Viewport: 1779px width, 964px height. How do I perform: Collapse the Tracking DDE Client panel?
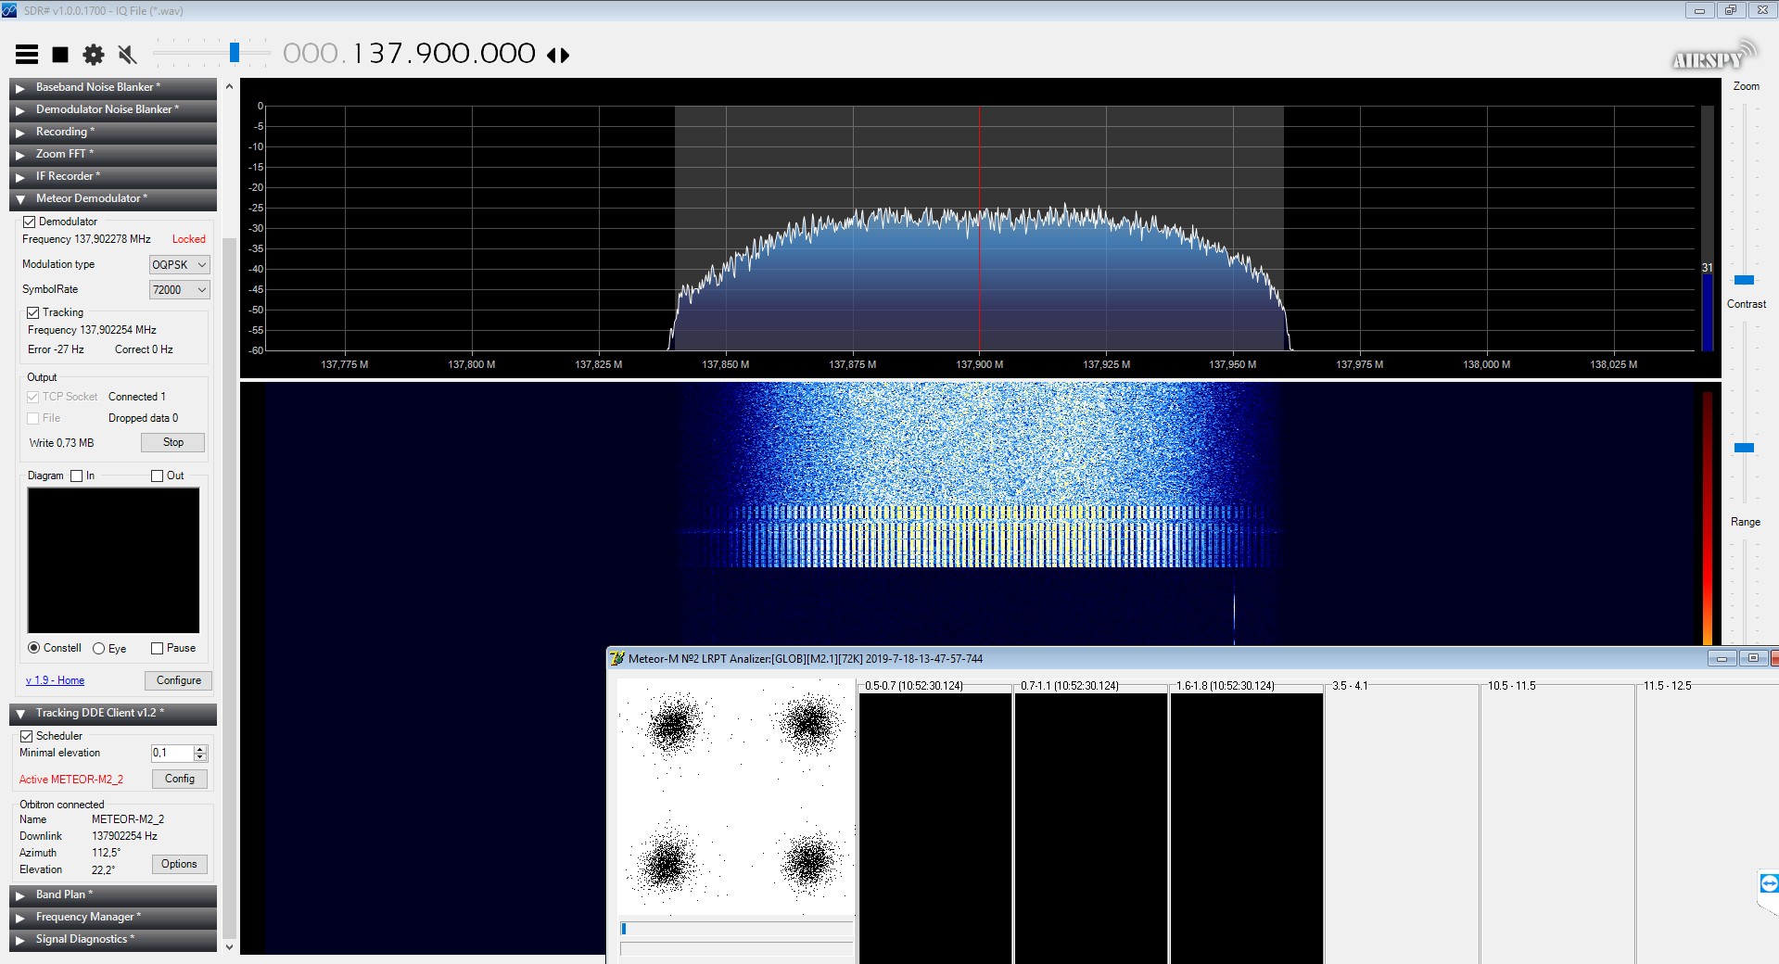pyautogui.click(x=113, y=713)
